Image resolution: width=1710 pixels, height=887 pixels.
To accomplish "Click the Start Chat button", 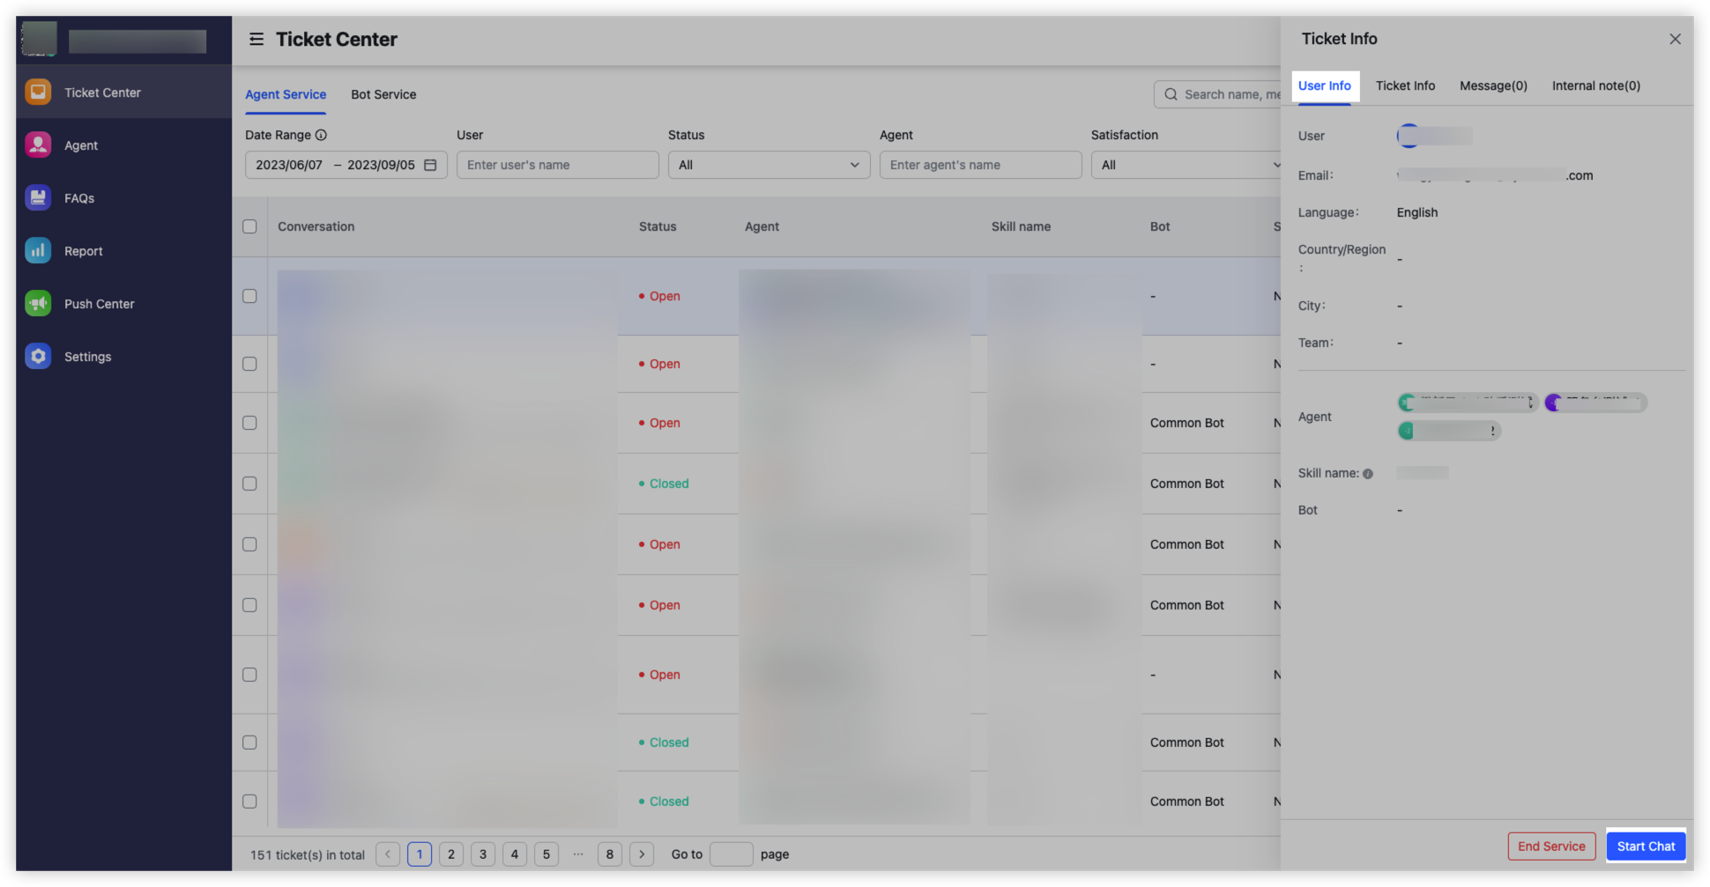I will pos(1646,846).
